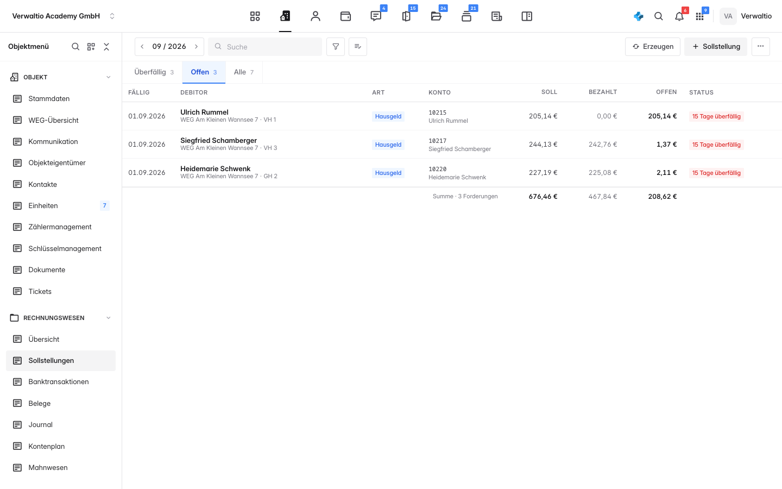
Task: Open the Ulrich Rummel receivable row
Action: [x=452, y=116]
